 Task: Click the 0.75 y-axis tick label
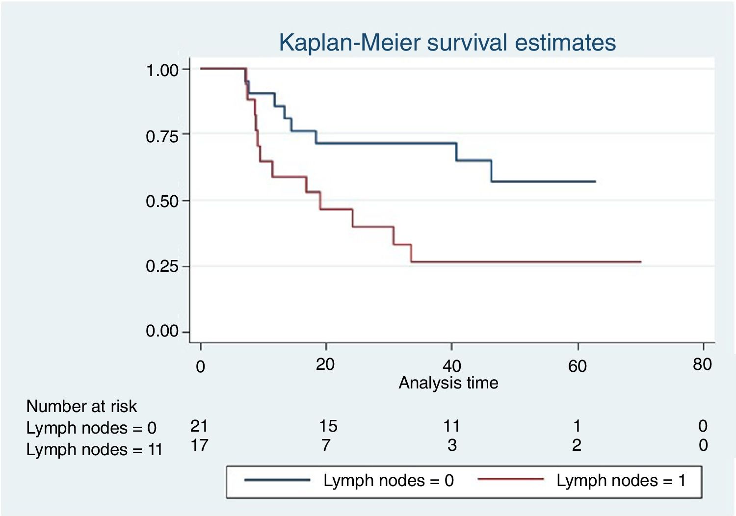(162, 136)
